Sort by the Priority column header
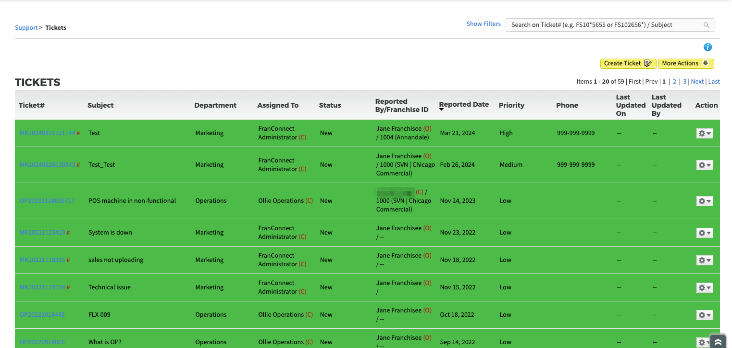Screen dimensions: 732x348 (511, 105)
